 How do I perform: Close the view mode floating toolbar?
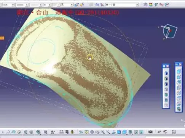coord(167,66)
